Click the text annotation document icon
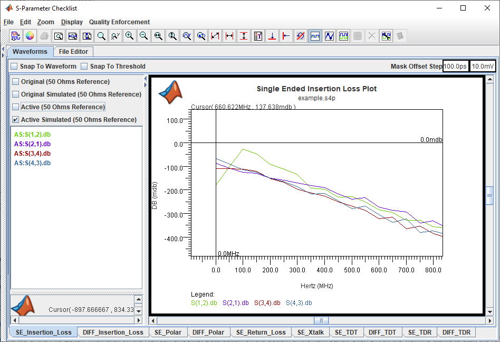500x342 pixels. [258, 36]
